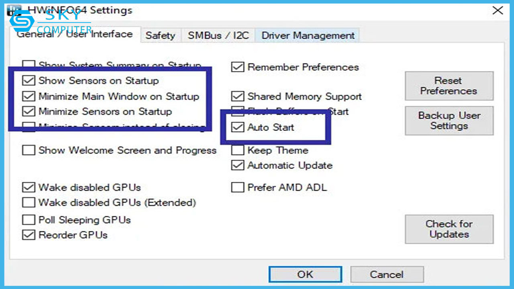The width and height of the screenshot is (514, 289).
Task: Click Check for Updates button
Action: (449, 229)
